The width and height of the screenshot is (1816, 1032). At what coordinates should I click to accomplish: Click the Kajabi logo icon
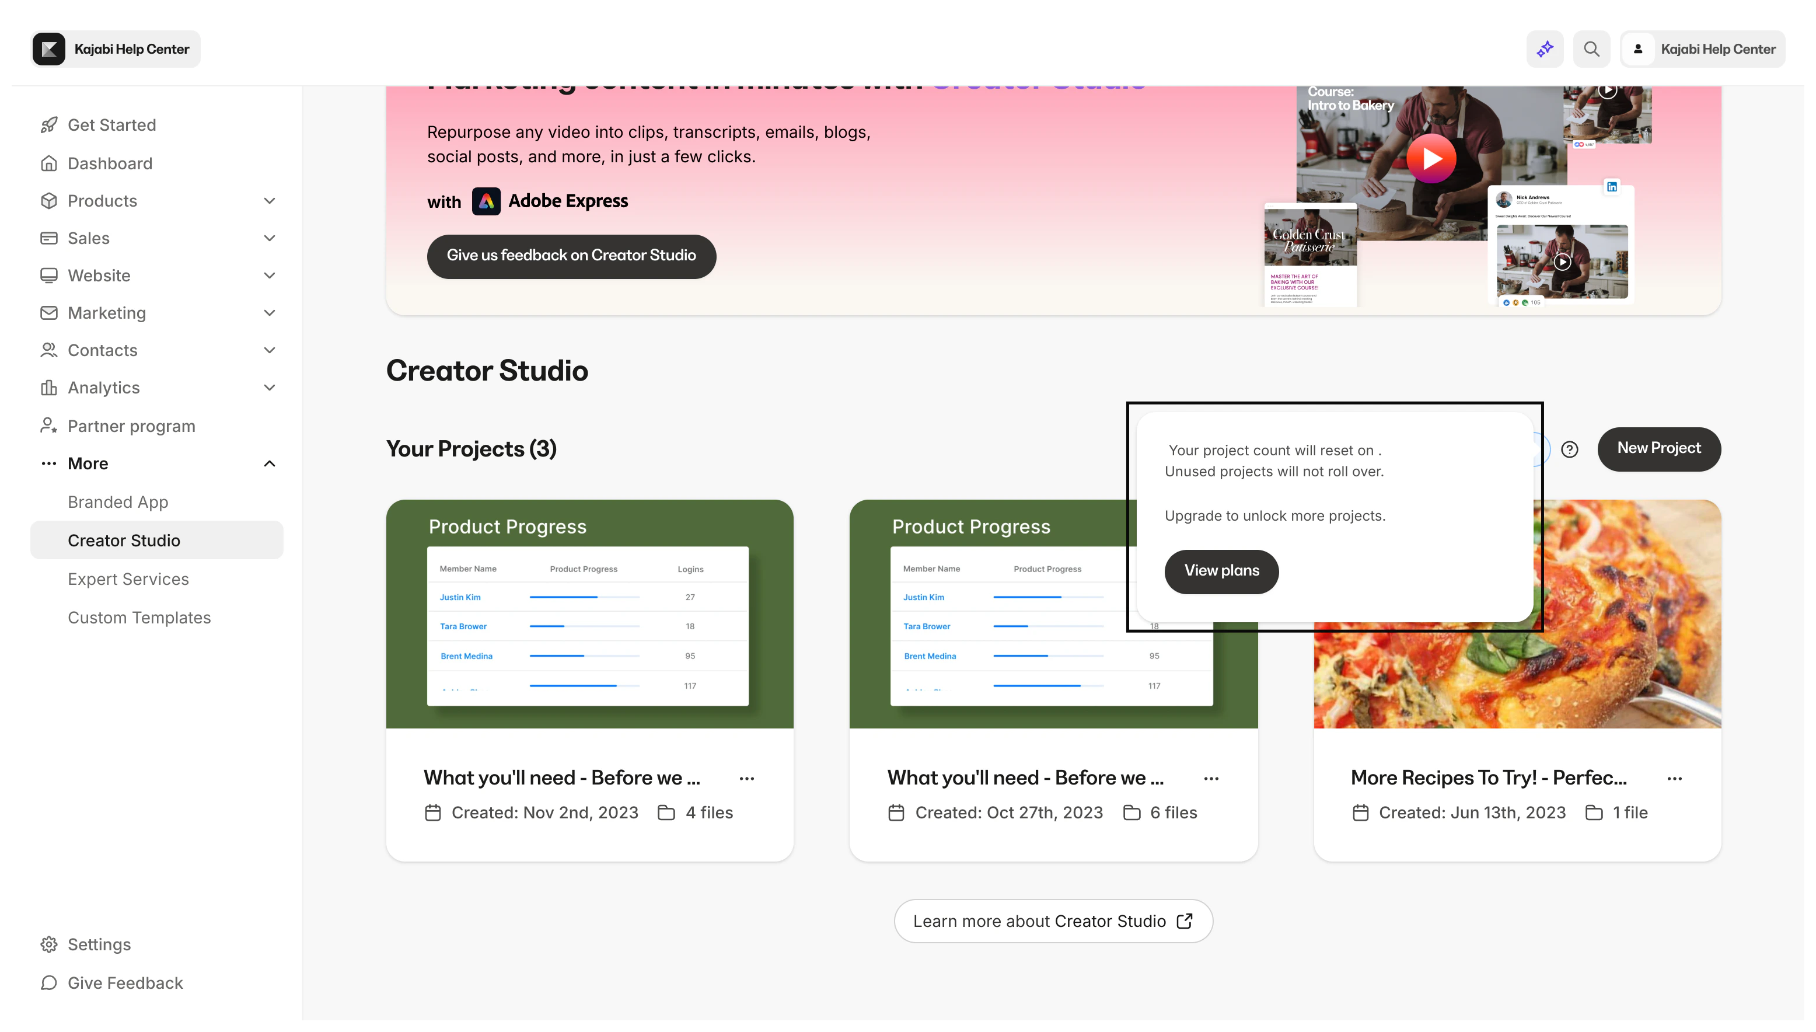pos(49,49)
